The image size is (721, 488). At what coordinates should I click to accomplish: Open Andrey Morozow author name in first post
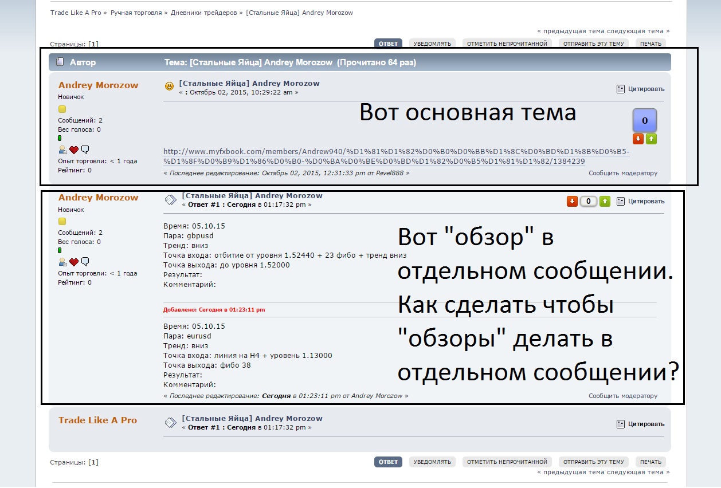[99, 85]
